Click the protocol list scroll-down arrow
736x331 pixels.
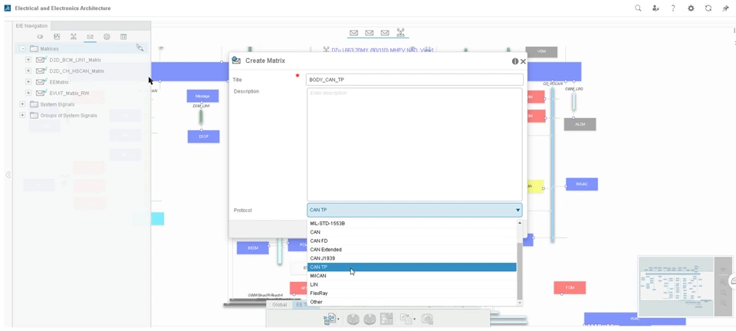tap(520, 303)
